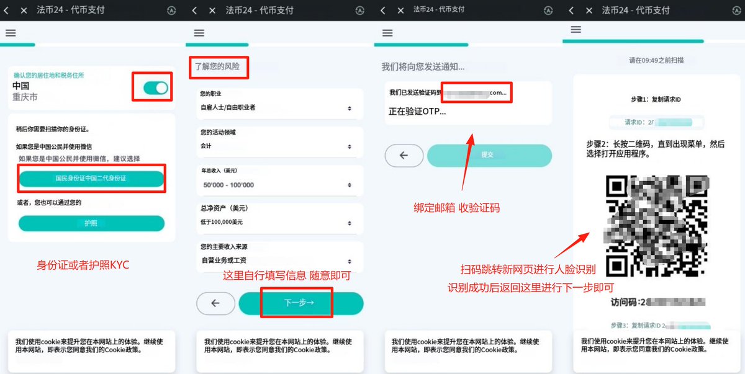This screenshot has width=745, height=374.
Task: Tap 确认您的居住地和税务住所 label
Action: point(49,75)
